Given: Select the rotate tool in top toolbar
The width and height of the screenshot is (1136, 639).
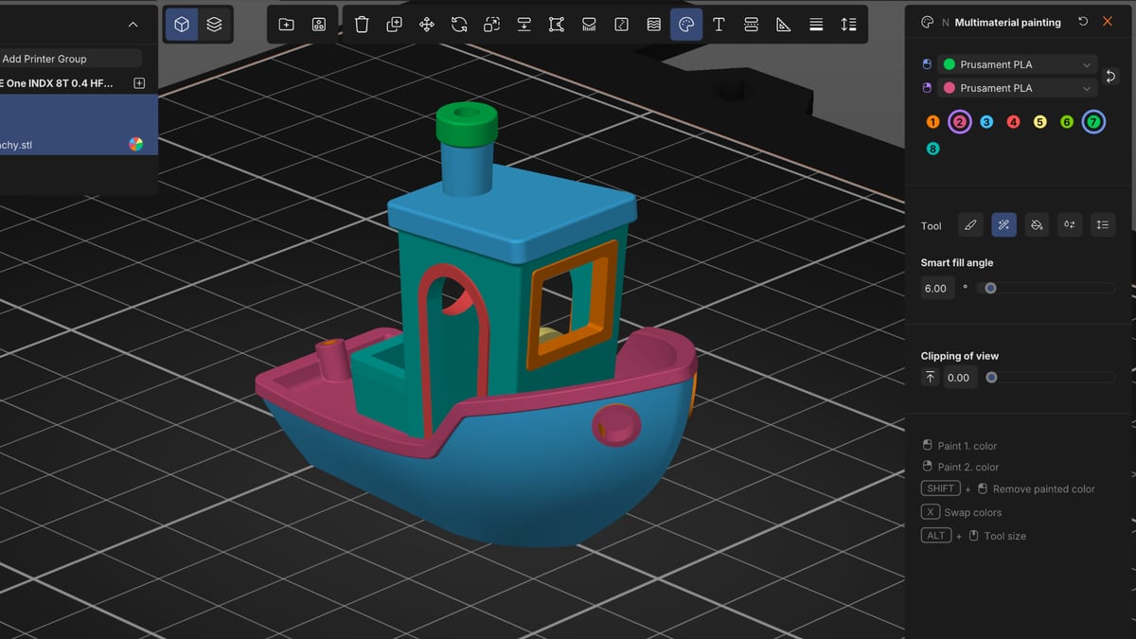Looking at the screenshot, I should (459, 25).
